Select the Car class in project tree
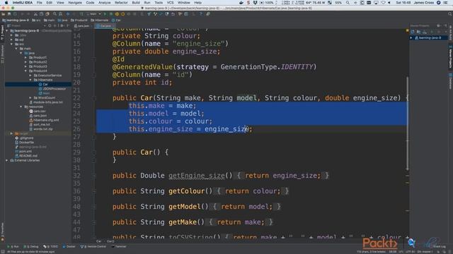This screenshot has width=453, height=254. 43,85
